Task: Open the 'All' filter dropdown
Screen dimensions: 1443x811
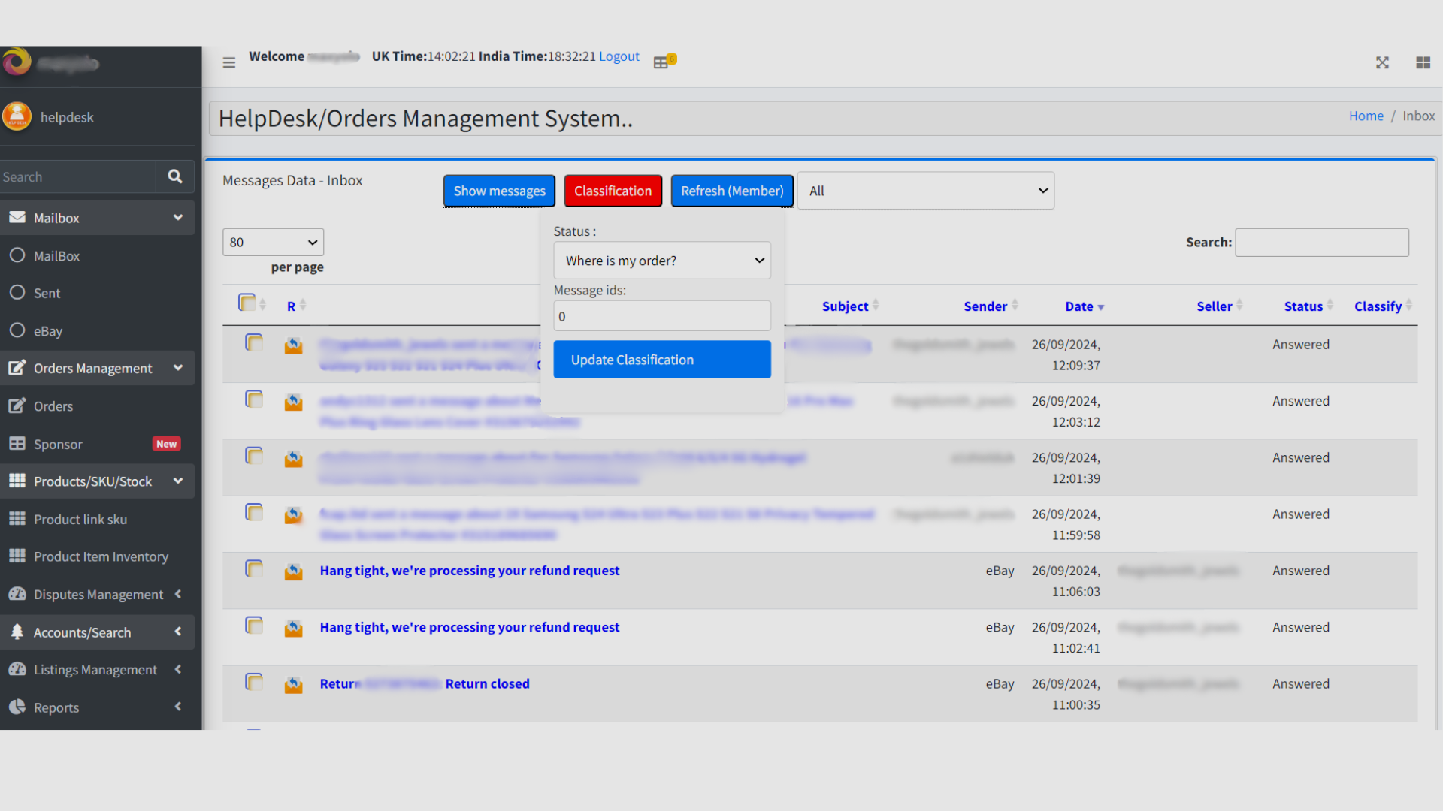Action: [925, 191]
